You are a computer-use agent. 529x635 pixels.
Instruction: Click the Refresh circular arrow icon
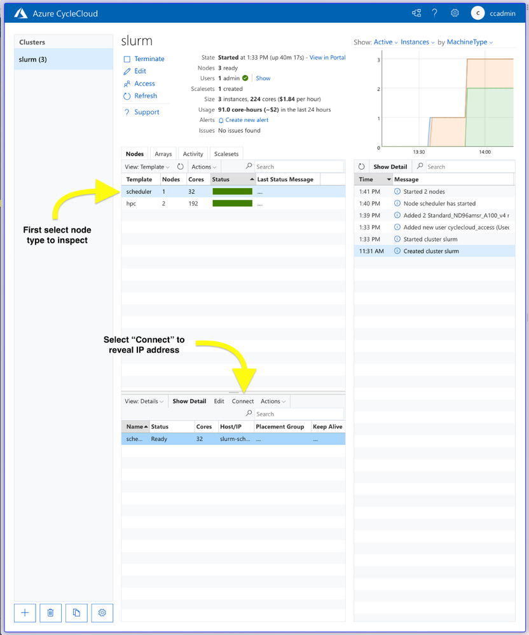click(127, 96)
